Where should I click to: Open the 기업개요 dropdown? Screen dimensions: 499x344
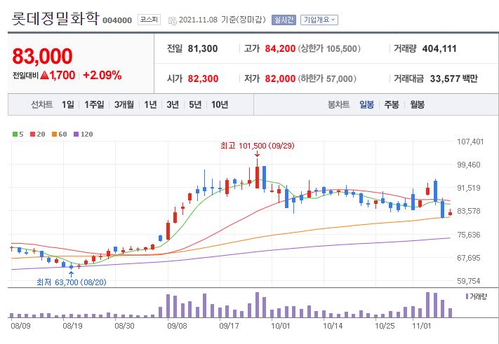[x=319, y=20]
